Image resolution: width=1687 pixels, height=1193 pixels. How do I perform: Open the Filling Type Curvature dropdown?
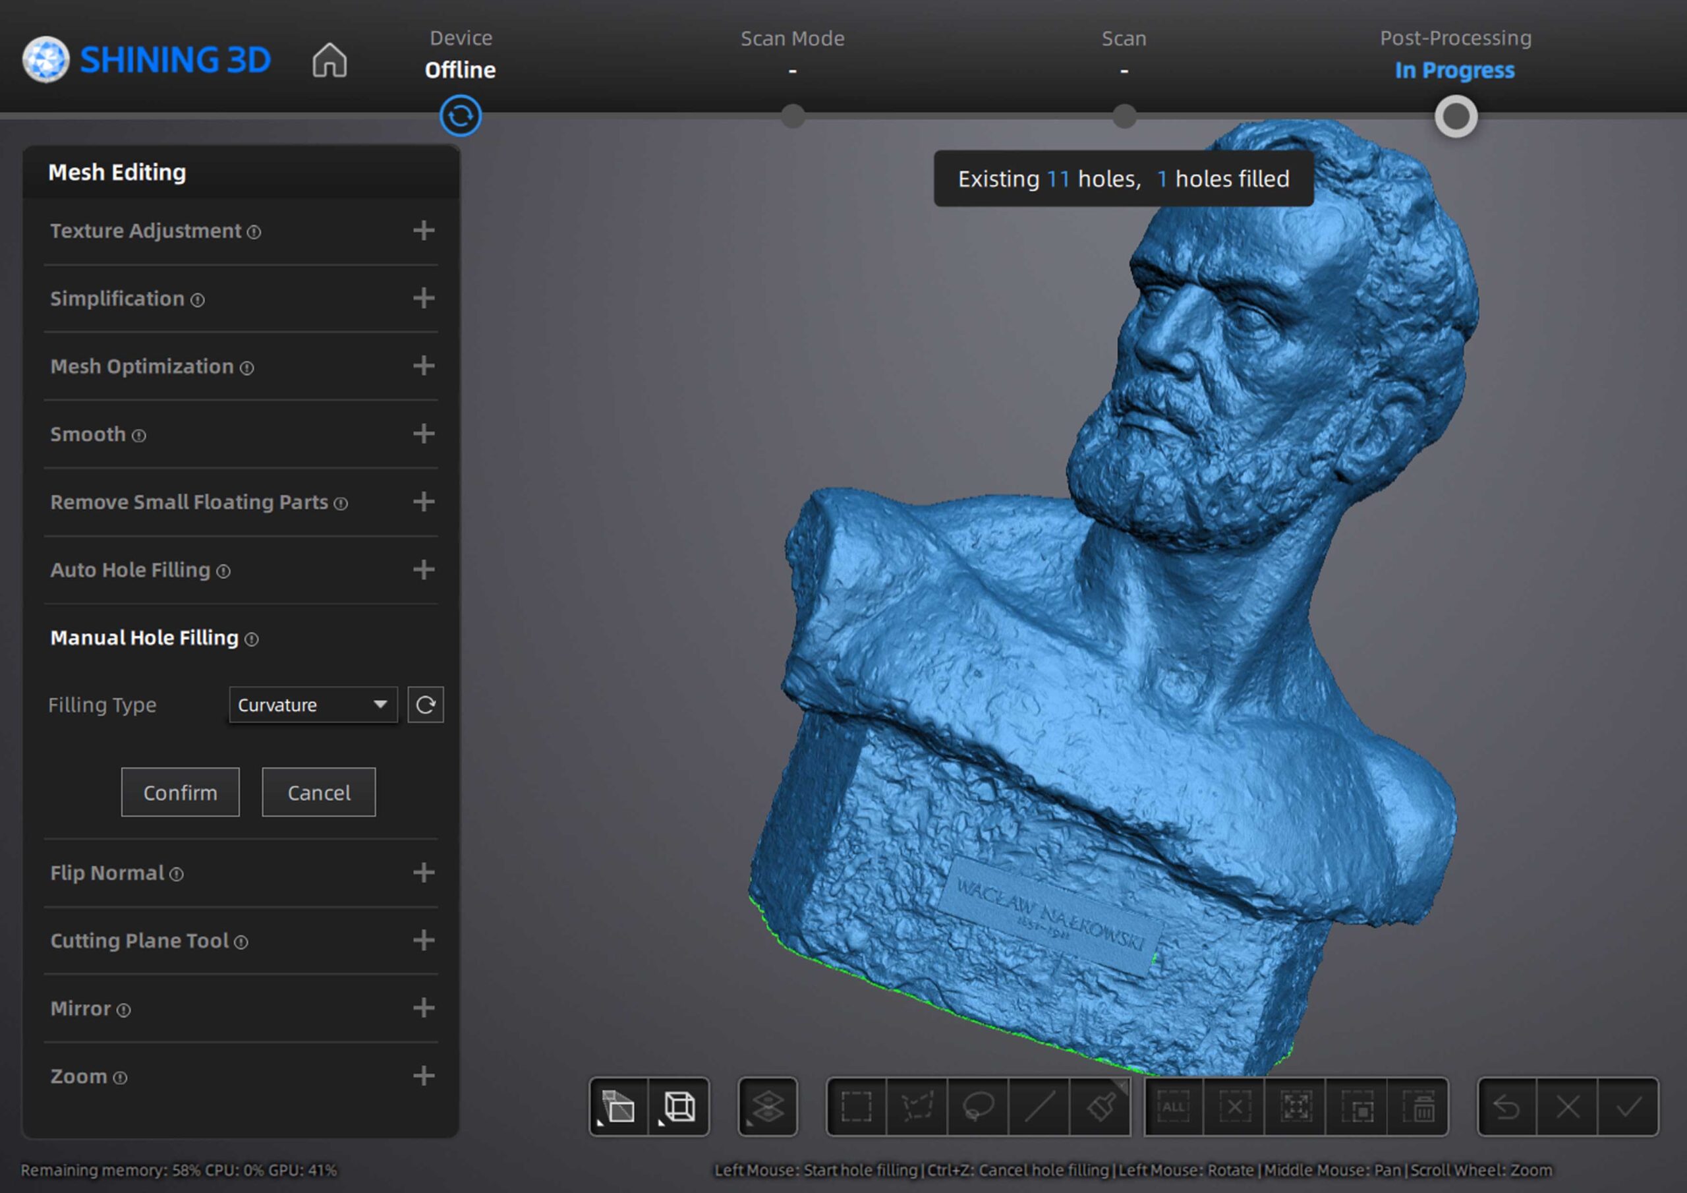[x=313, y=705]
